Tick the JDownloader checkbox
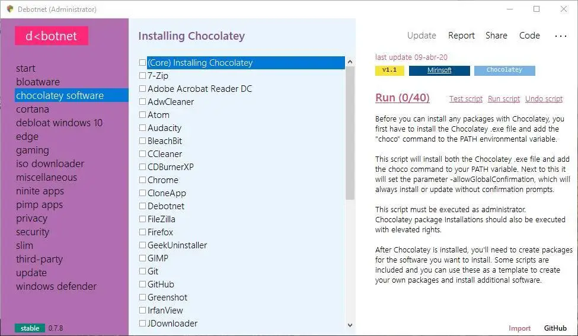 click(142, 323)
